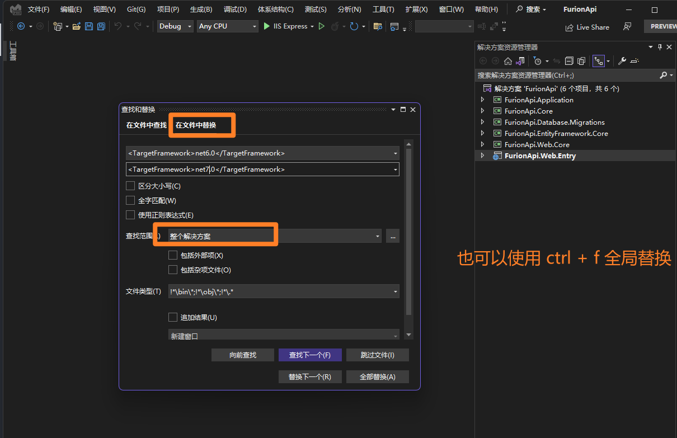
Task: Switch to the 在文件中查找 tab
Action: pos(146,125)
